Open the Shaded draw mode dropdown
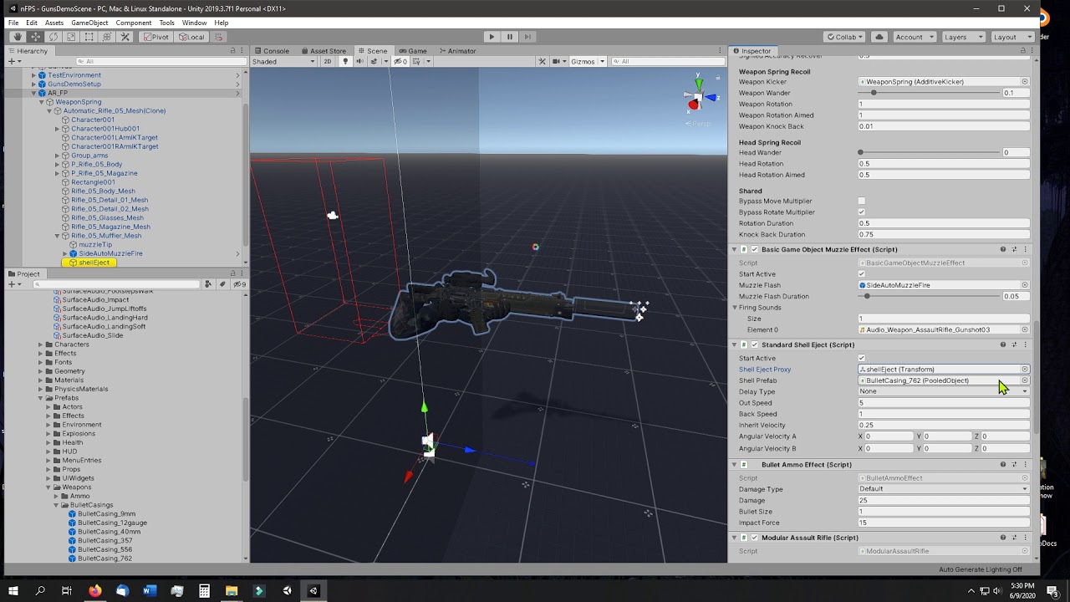The image size is (1070, 602). point(284,61)
